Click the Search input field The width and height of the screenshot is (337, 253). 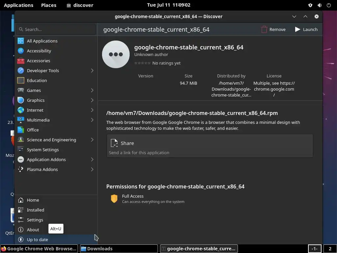click(56, 29)
